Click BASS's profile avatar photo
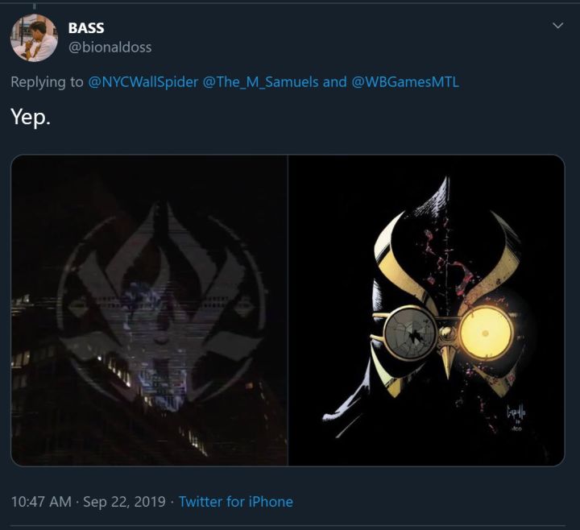The image size is (580, 530). 34,38
